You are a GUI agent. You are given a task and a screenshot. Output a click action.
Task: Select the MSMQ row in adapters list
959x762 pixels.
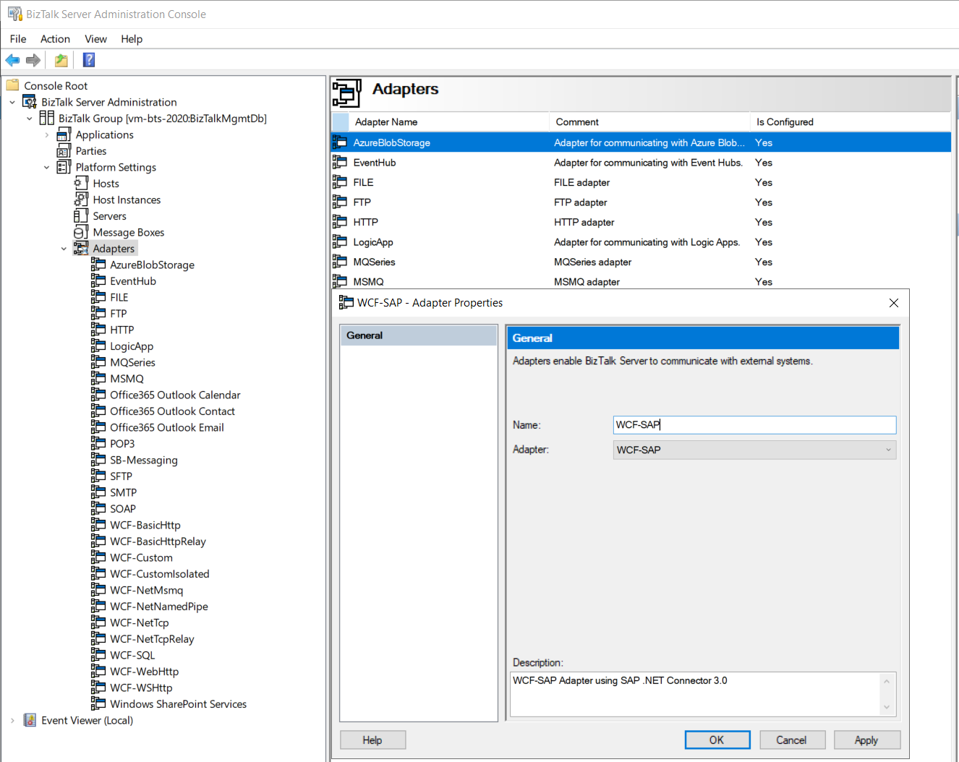click(641, 281)
